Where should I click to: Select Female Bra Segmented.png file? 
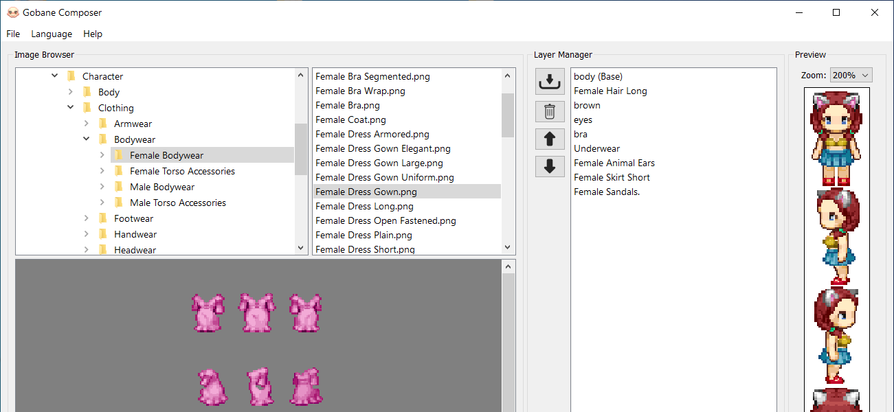pos(373,76)
